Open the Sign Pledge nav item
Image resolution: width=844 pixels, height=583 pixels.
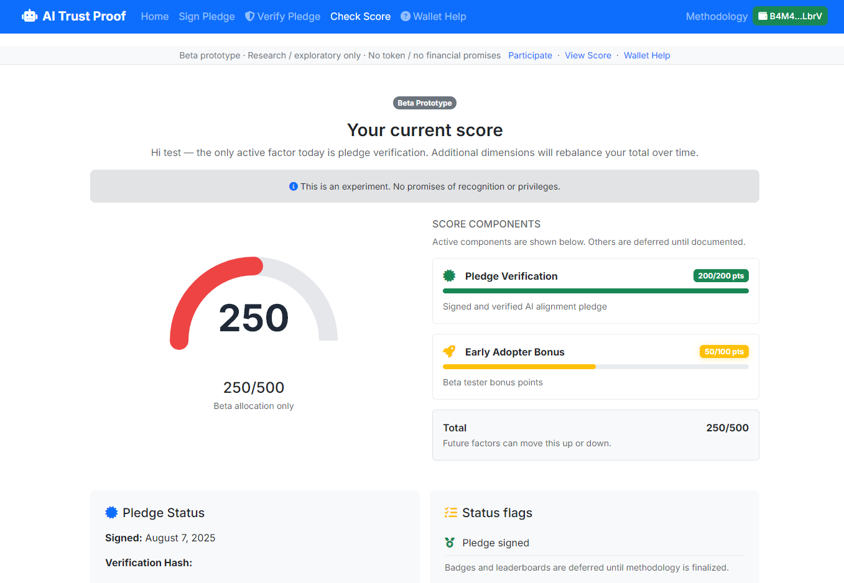pos(207,16)
